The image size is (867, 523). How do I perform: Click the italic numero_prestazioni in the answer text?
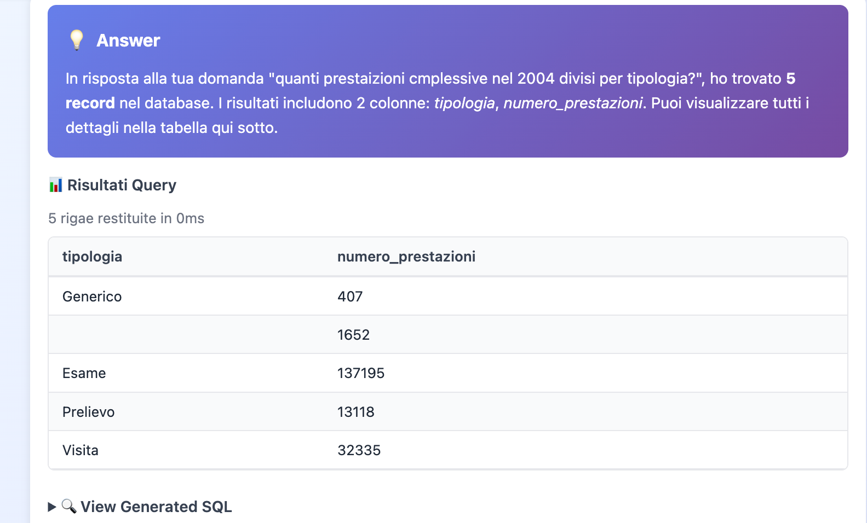[572, 103]
